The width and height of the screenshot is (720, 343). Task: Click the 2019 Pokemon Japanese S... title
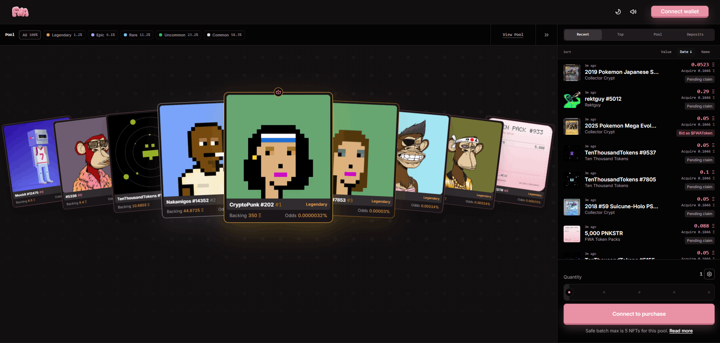tap(622, 72)
